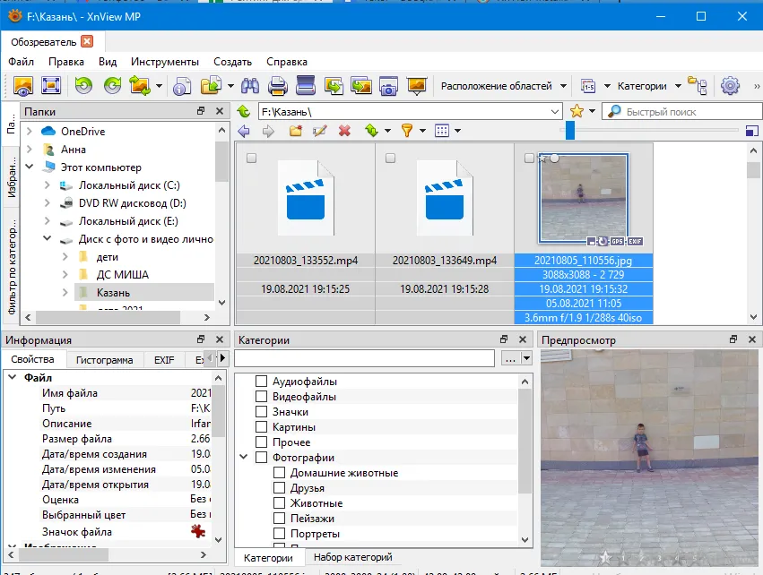Print the selected image
The image size is (763, 575).
[x=277, y=86]
